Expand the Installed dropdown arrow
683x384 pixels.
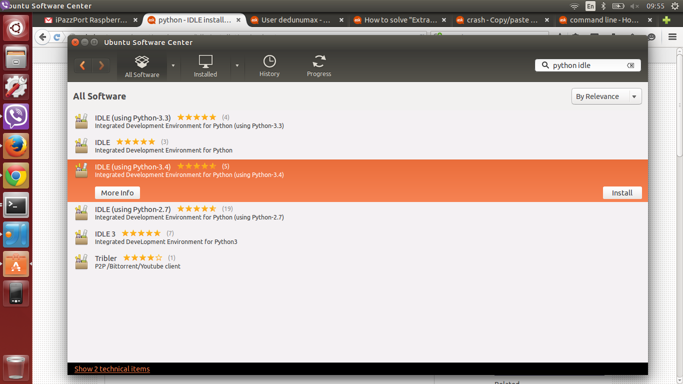tap(237, 65)
